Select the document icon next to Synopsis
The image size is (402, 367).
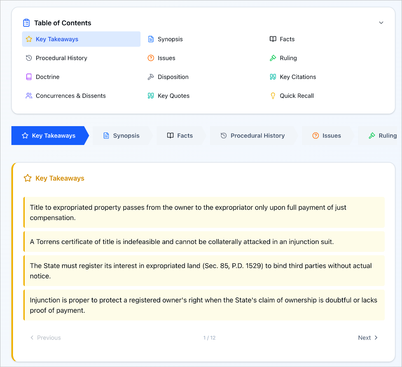151,39
